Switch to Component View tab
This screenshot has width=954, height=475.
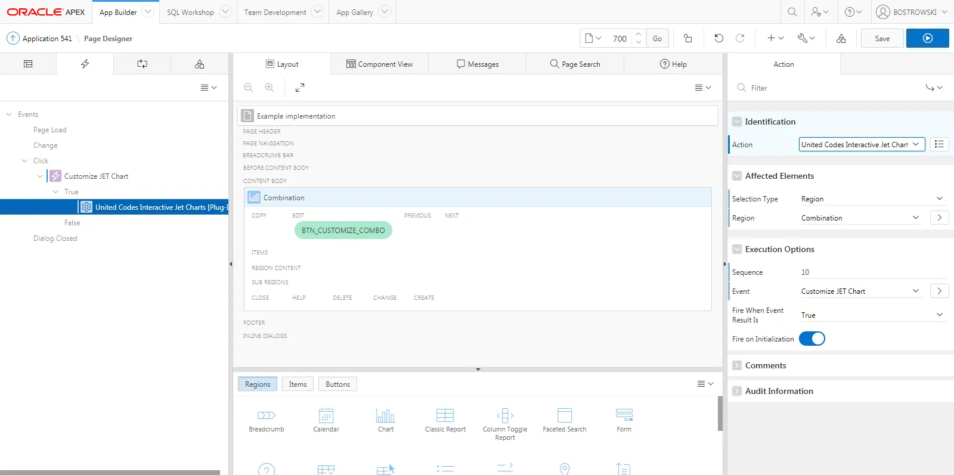click(379, 64)
